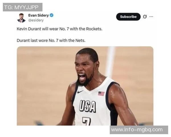Viewport: 171px width, 137px height.
Task: Select the line 'Kevin Durant will wear No. 7 with the Rockets.'
Action: click(x=60, y=29)
